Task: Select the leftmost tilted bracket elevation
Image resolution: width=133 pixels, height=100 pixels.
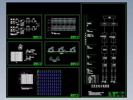Action: (x=51, y=49)
